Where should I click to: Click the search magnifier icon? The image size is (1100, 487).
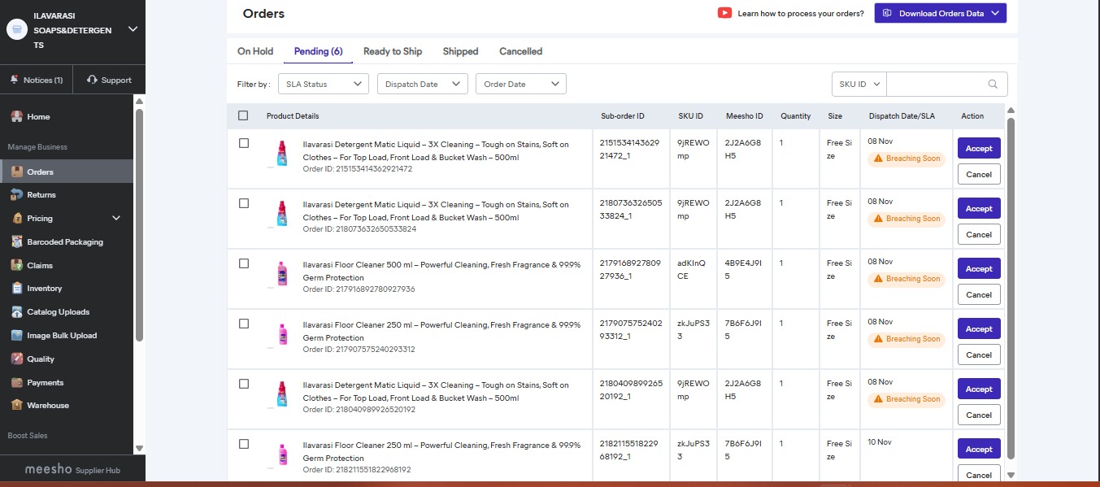[x=993, y=84]
